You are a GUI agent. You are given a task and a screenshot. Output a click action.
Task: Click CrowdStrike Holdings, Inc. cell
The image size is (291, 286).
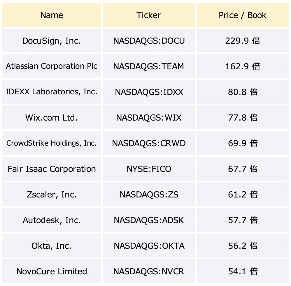click(52, 143)
